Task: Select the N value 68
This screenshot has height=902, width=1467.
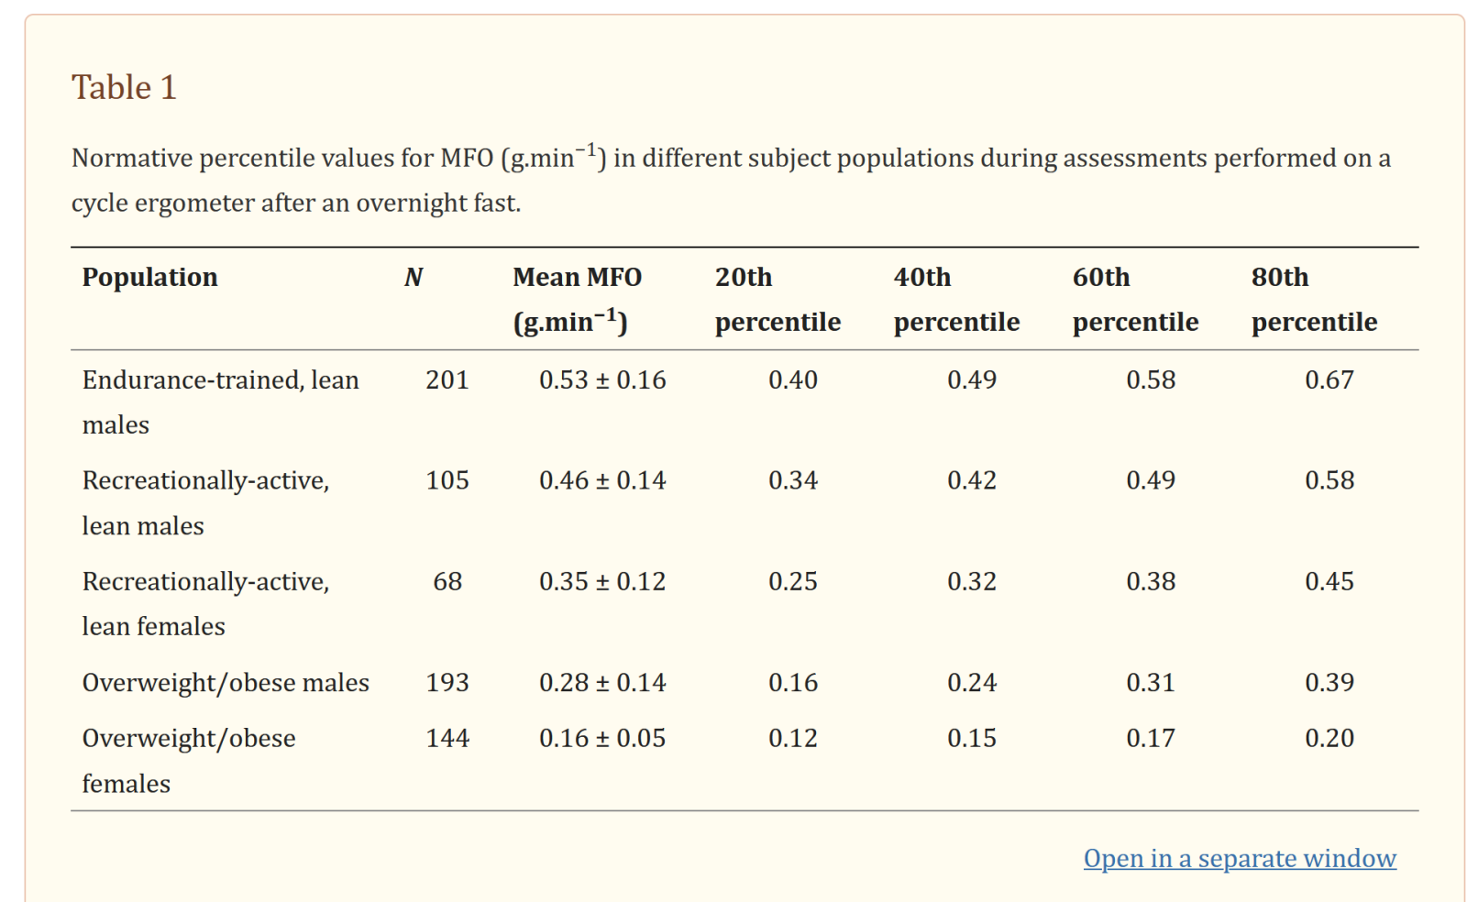Action: click(447, 581)
